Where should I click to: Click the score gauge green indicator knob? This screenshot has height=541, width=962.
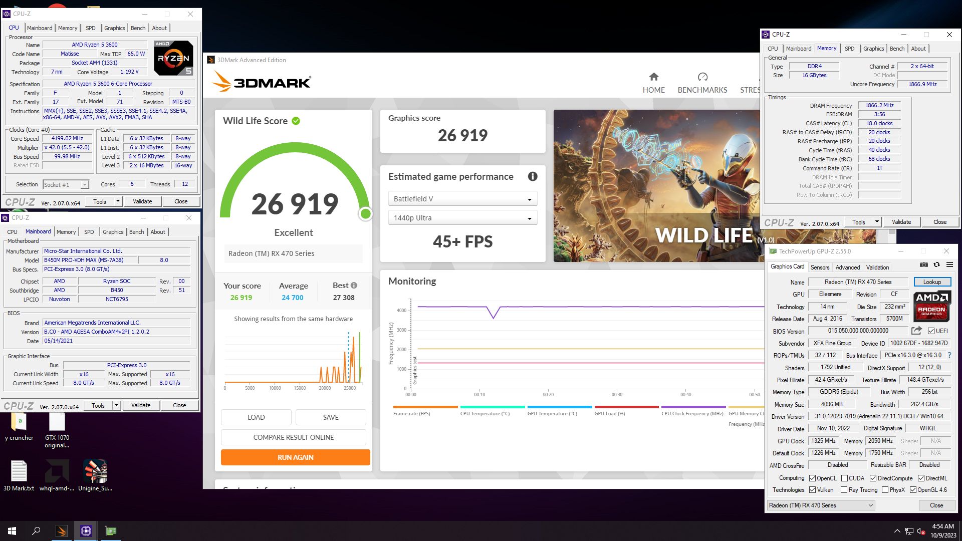[365, 214]
